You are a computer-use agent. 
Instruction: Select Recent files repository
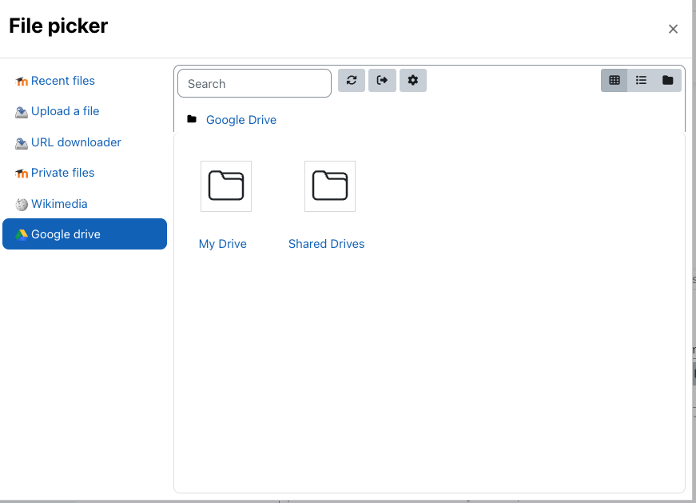85,81
